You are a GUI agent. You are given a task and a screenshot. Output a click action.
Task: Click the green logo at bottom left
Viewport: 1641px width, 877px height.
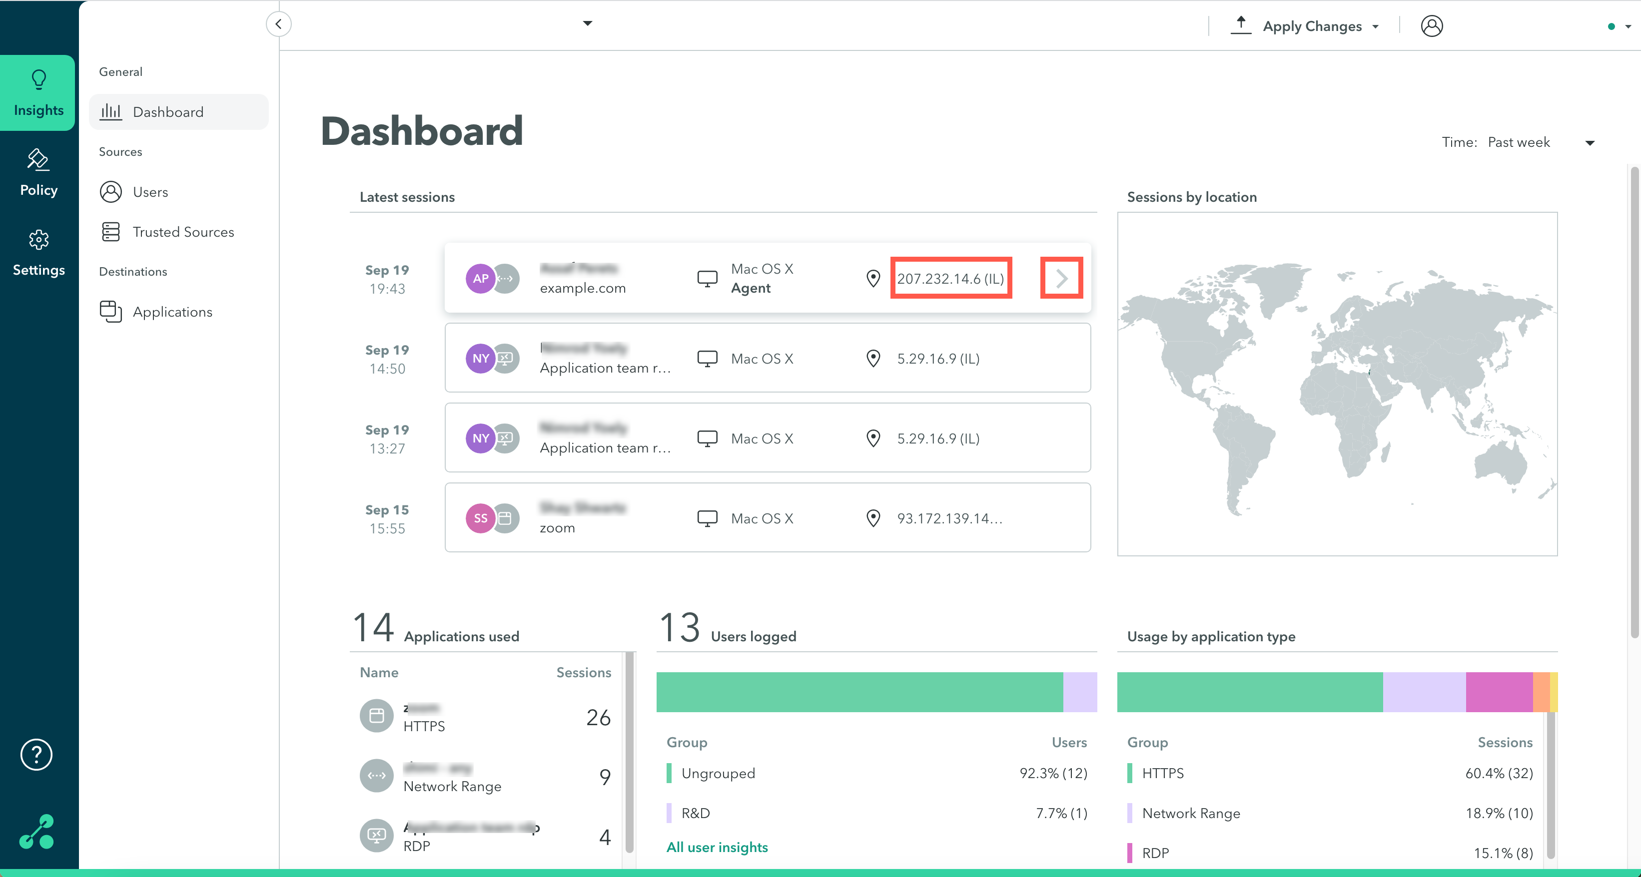click(x=36, y=832)
